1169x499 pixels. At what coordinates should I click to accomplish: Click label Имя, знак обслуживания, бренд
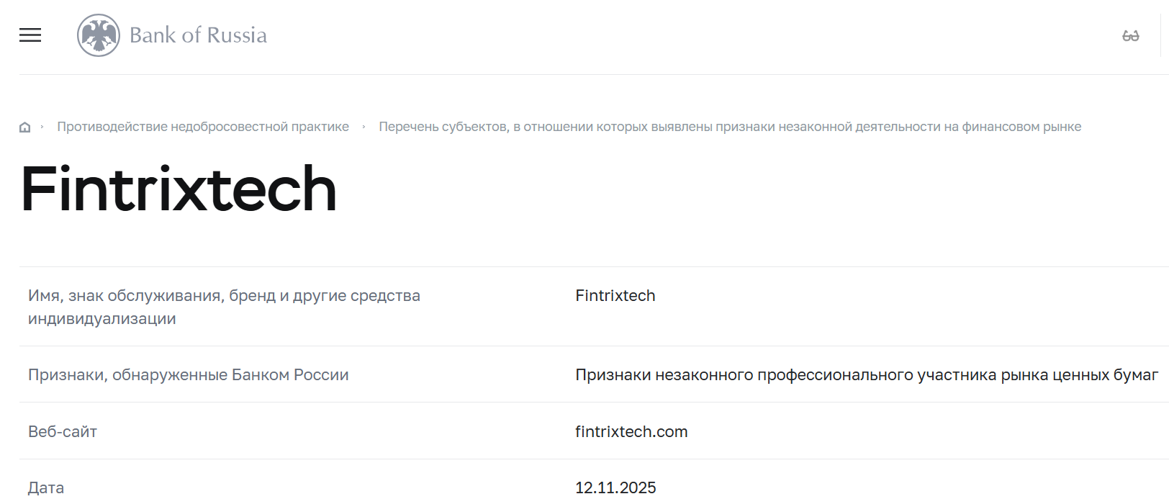pos(224,307)
